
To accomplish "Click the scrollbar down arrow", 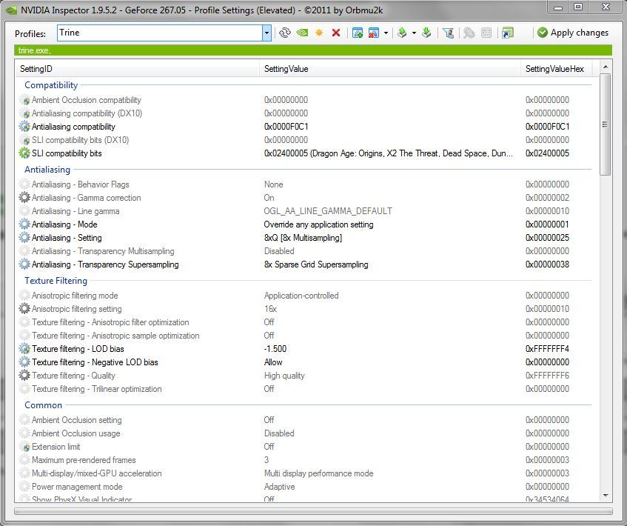I will [606, 496].
